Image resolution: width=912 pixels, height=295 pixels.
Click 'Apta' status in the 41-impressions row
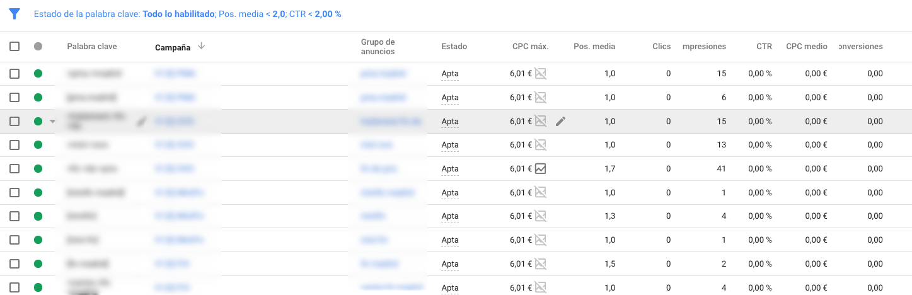tap(450, 169)
